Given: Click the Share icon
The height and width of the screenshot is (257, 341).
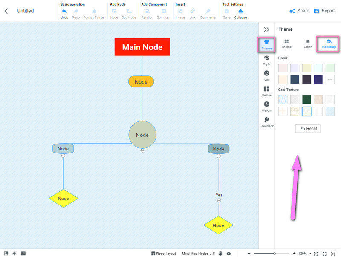Looking at the screenshot, I should tap(292, 11).
